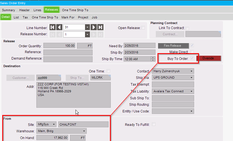Toggle the Ready To Fulfill checkbox

(154, 124)
